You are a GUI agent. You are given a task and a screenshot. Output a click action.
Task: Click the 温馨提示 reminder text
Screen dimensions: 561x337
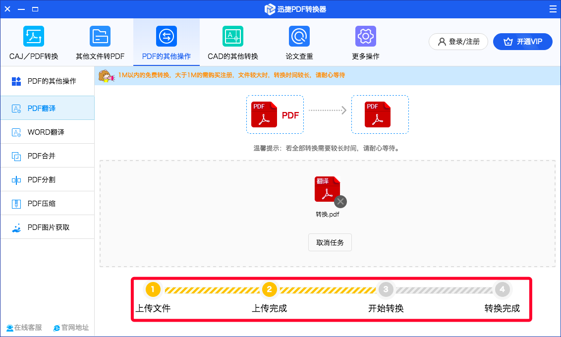click(327, 148)
